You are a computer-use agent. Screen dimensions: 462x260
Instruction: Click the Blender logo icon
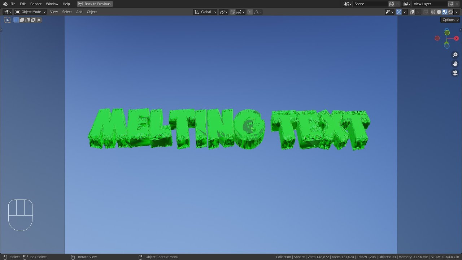point(5,4)
